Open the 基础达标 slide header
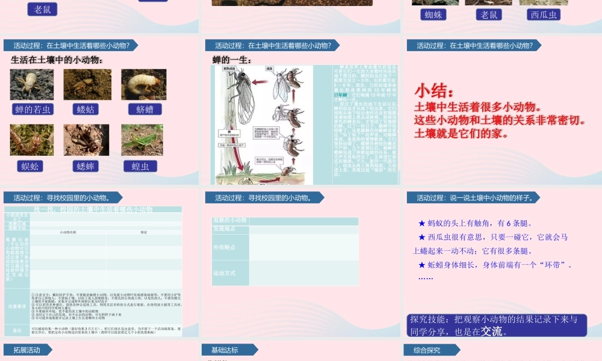Screen dimensions: 602x361 coord(229,350)
